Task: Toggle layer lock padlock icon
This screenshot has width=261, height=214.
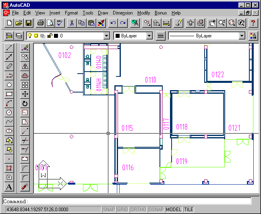Action: 50,35
